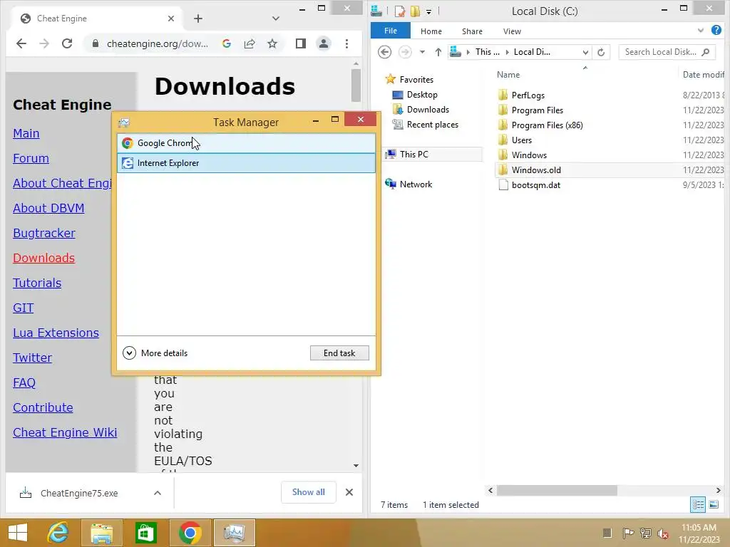
Task: Open the Customize Quick Access Toolbar dropdown
Action: [428, 11]
